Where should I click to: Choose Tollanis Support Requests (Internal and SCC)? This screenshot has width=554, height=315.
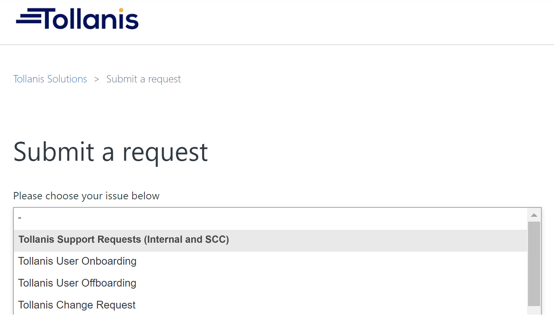[124, 239]
